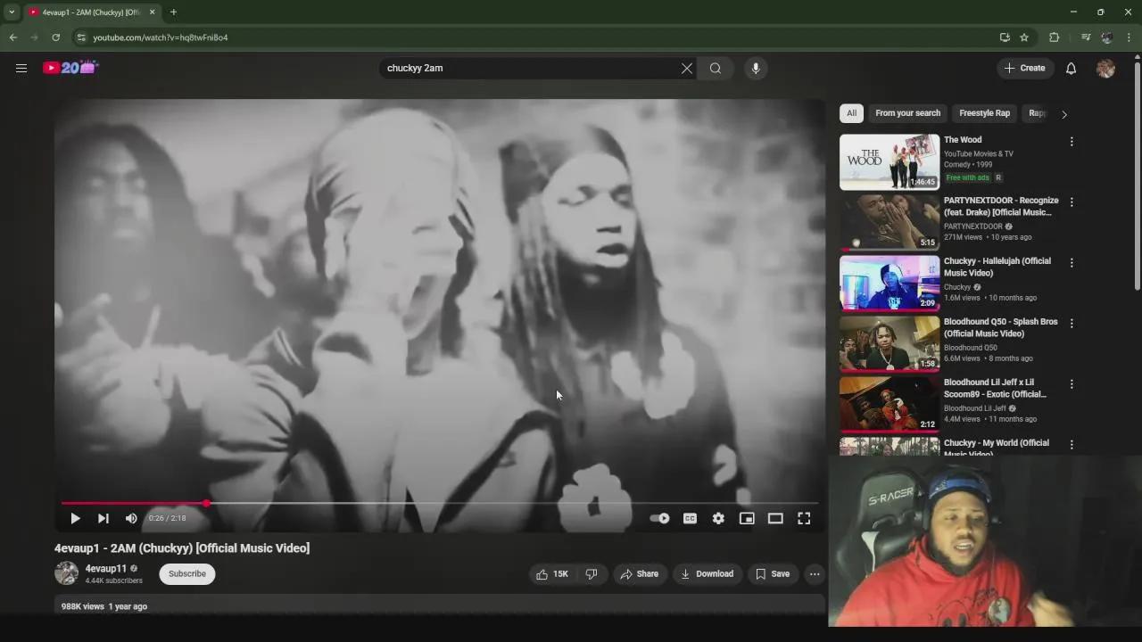The image size is (1142, 642).
Task: Open 'The Wood' movie thumbnail
Action: (x=890, y=162)
